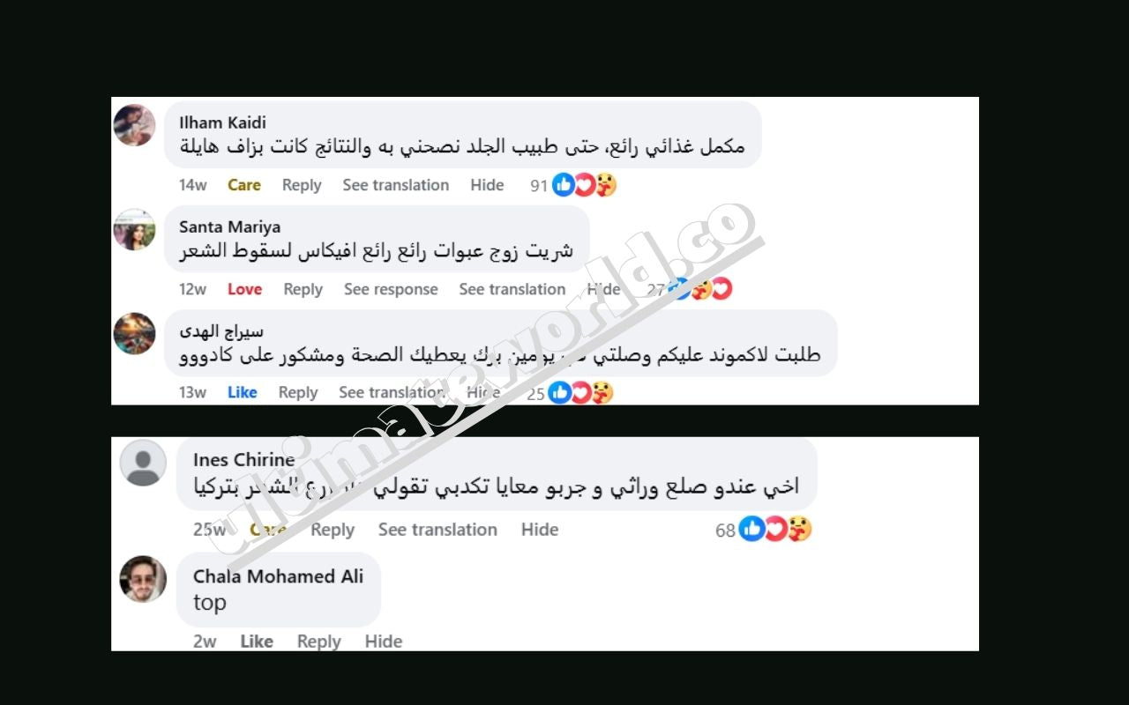Click care emoji on Ines Chirine's comment
1129x705 pixels.
(799, 529)
